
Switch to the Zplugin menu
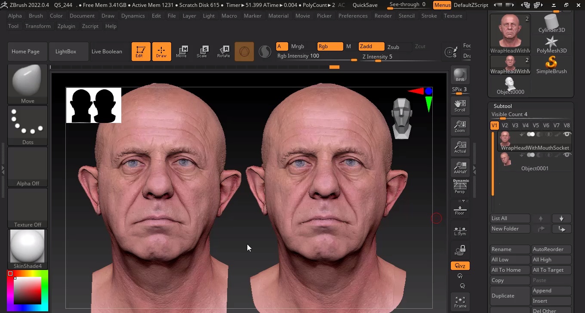click(66, 26)
